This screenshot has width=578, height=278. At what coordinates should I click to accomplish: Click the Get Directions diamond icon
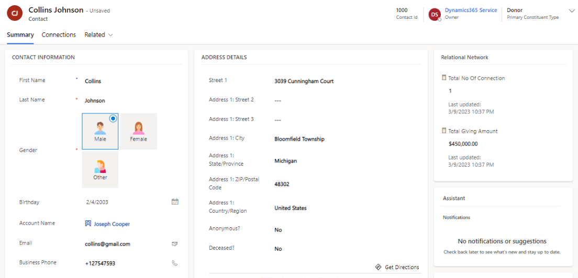click(378, 267)
